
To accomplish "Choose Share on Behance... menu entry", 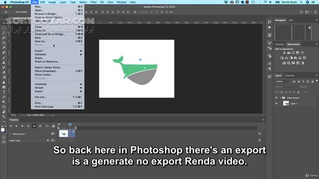I will (x=57, y=62).
